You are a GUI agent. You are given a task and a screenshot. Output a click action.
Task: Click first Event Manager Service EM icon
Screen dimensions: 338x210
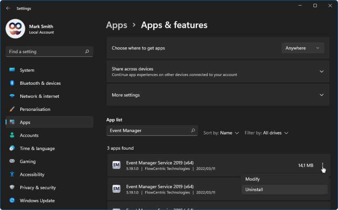click(x=116, y=165)
